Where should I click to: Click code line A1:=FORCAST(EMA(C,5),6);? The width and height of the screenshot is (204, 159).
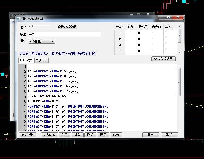[x=52, y=71]
